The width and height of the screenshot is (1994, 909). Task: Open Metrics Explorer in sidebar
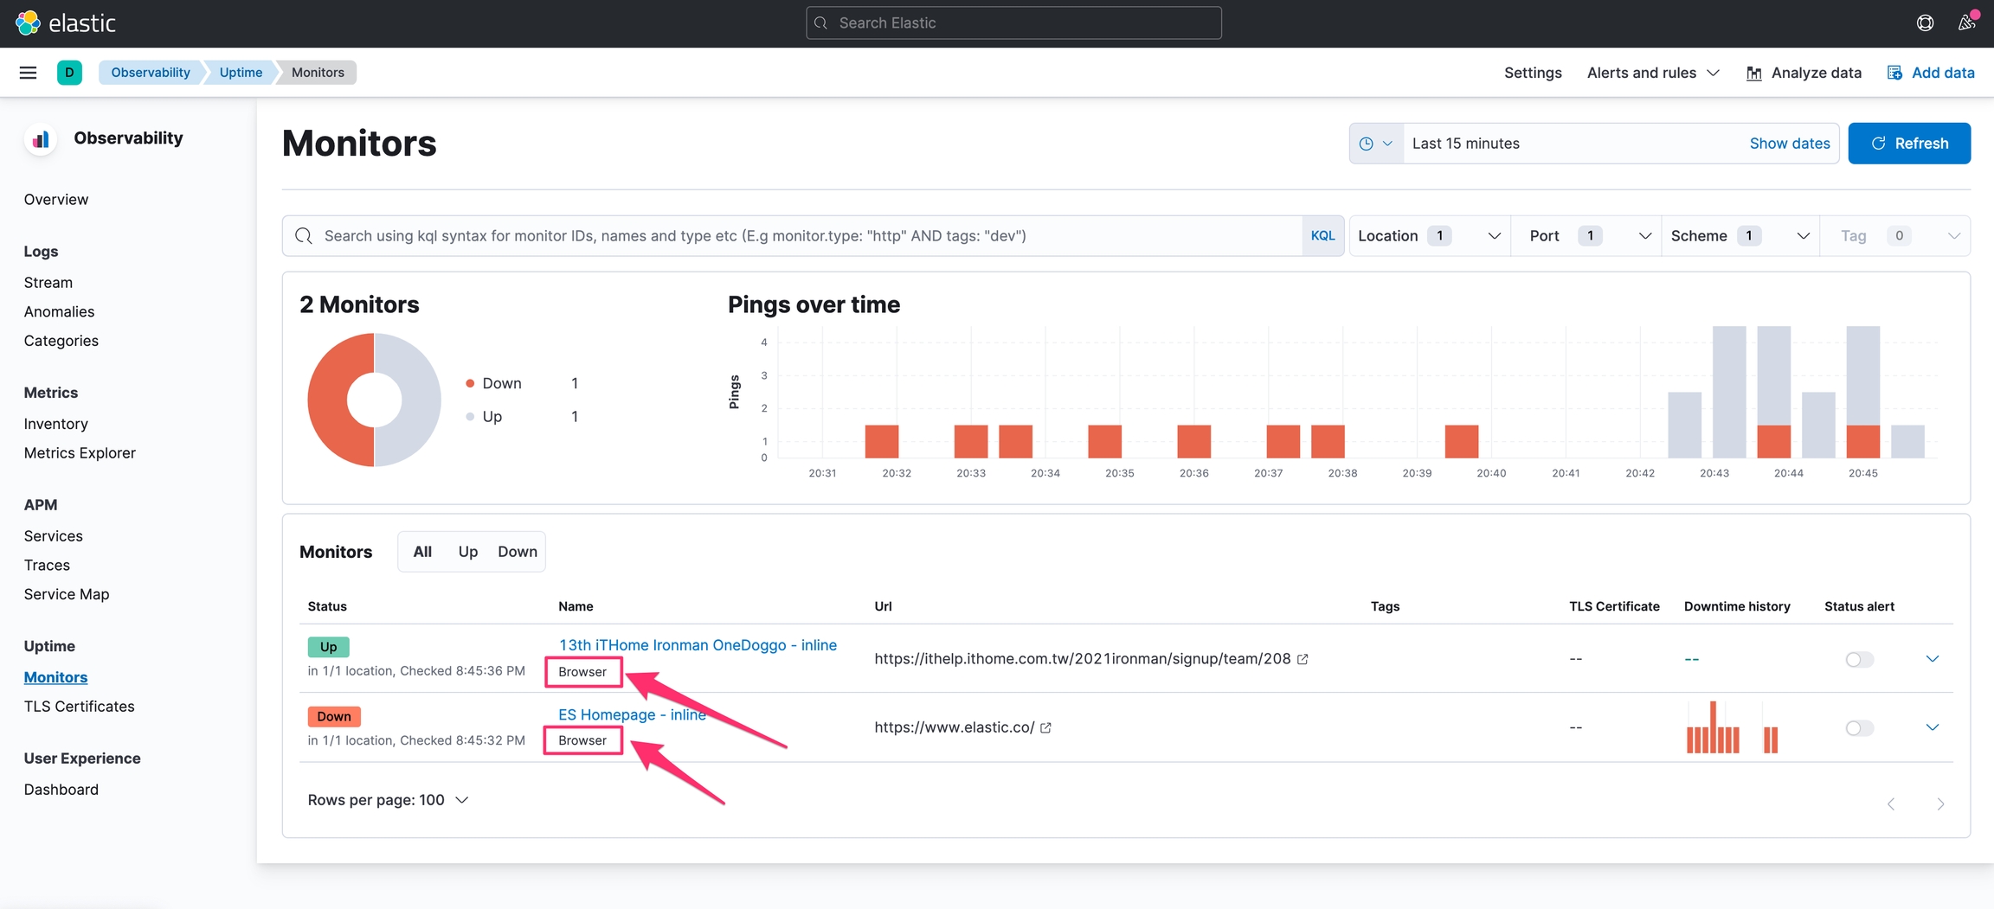[80, 453]
